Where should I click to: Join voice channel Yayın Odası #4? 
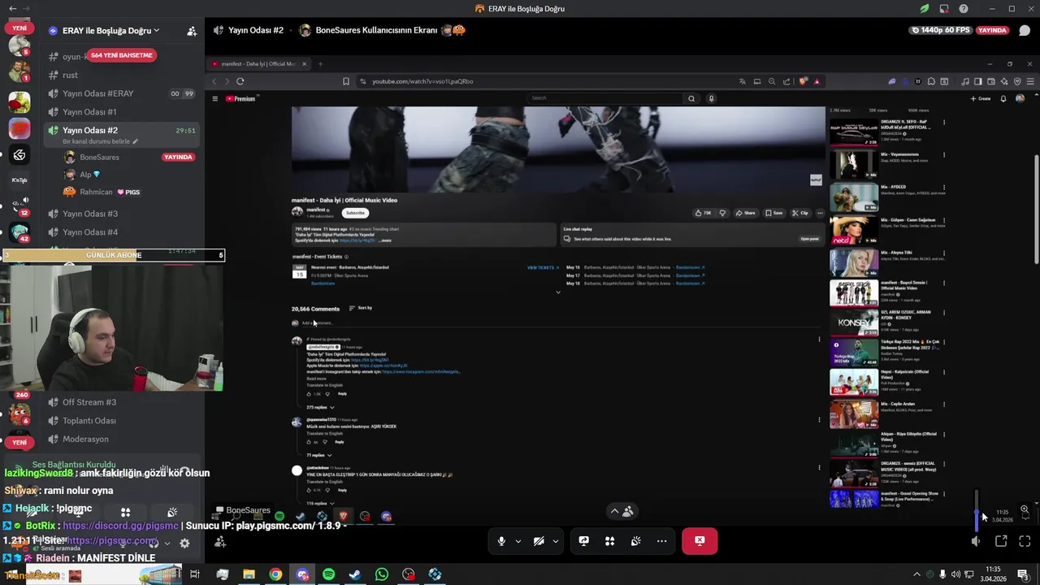(90, 232)
